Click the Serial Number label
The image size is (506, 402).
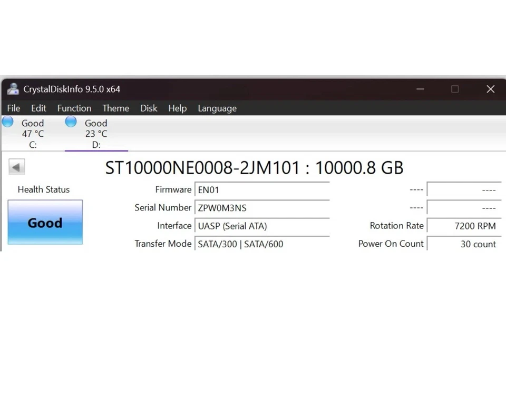(163, 207)
